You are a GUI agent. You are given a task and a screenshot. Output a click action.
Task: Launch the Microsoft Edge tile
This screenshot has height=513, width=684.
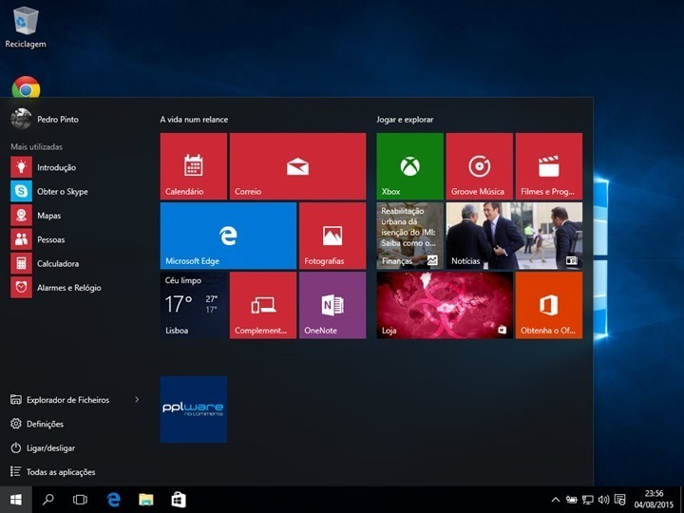[x=228, y=236]
